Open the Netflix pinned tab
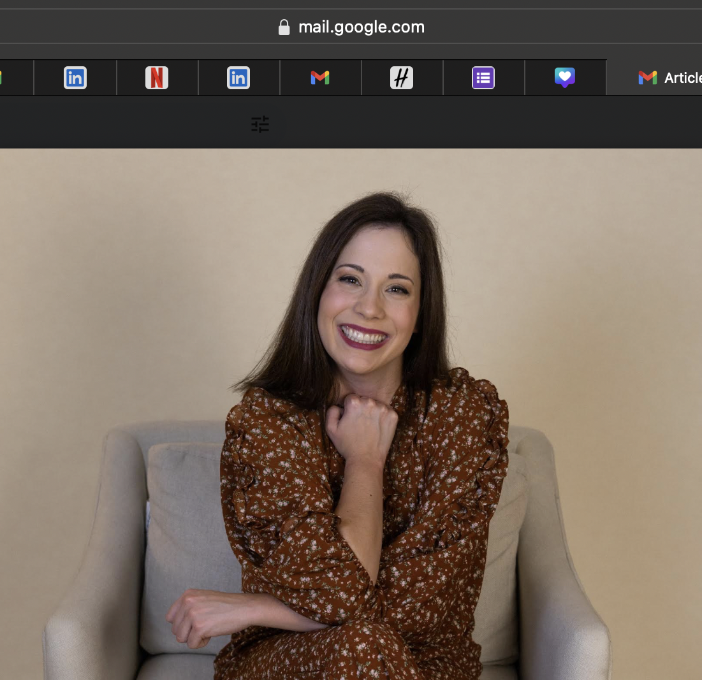This screenshot has height=680, width=702. 157,78
